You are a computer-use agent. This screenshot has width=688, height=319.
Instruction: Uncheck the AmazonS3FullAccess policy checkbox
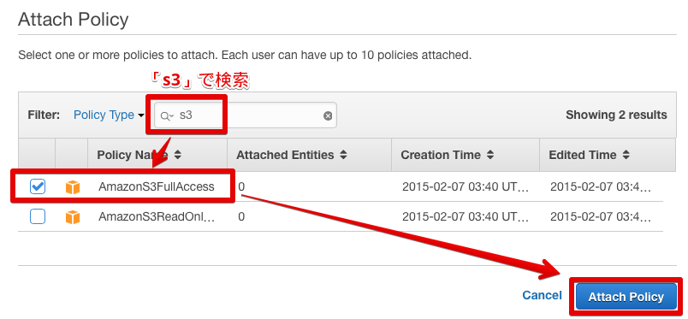click(38, 187)
